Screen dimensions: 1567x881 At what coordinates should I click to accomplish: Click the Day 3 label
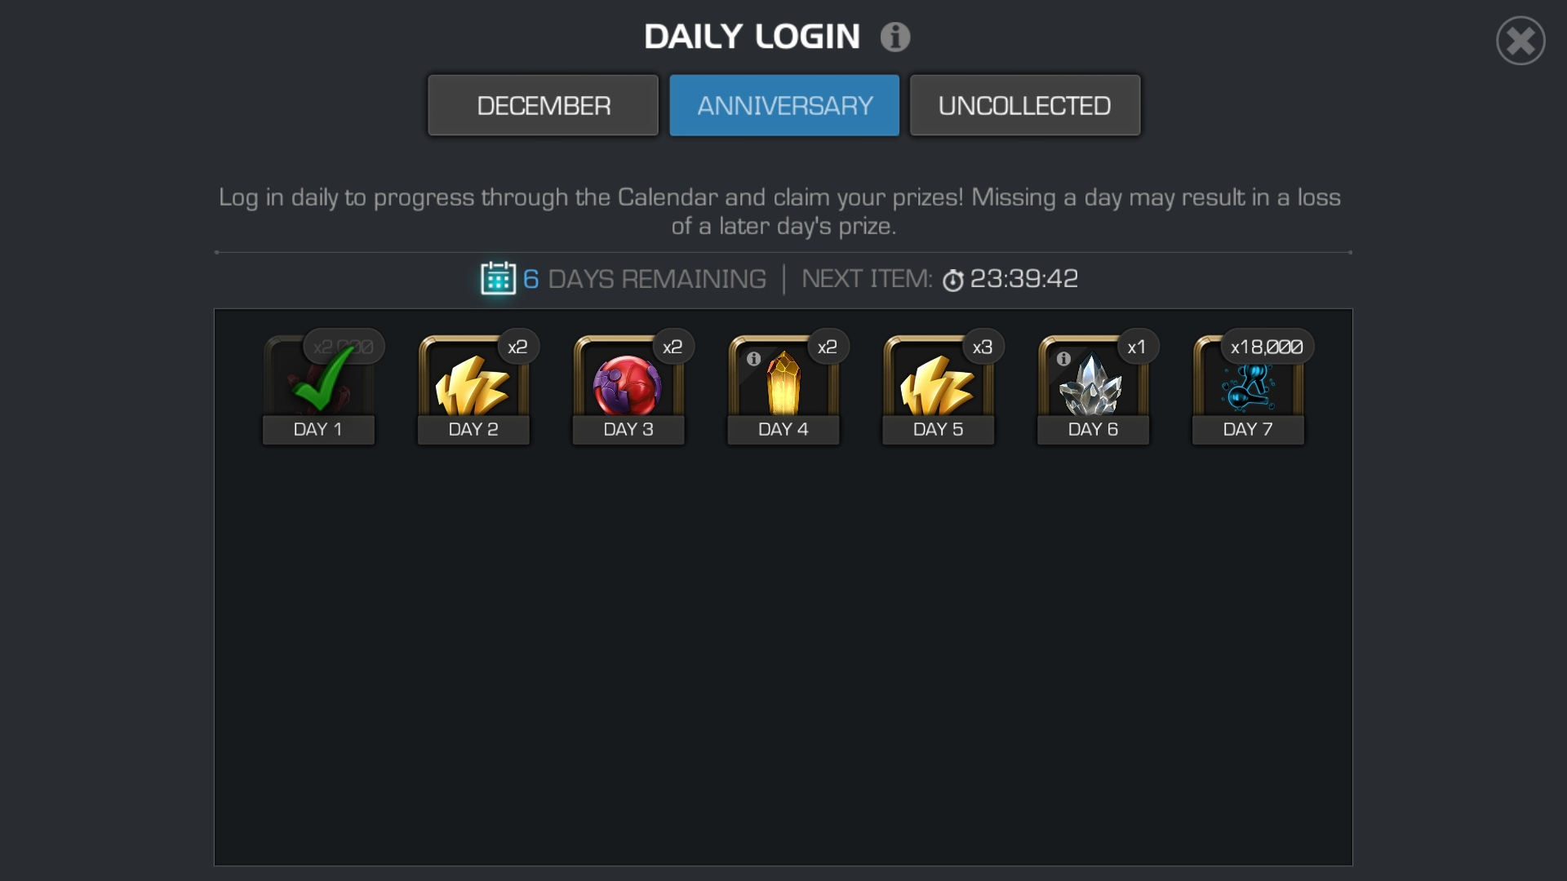click(628, 429)
